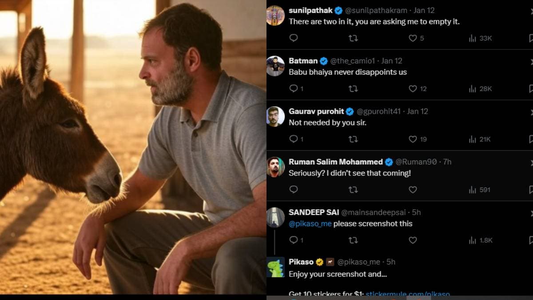Open the @pikaso_me mention link

tap(310, 224)
